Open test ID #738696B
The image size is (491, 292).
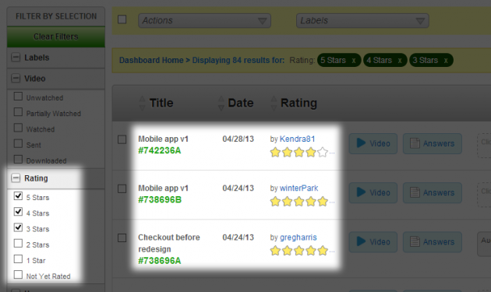tap(160, 199)
